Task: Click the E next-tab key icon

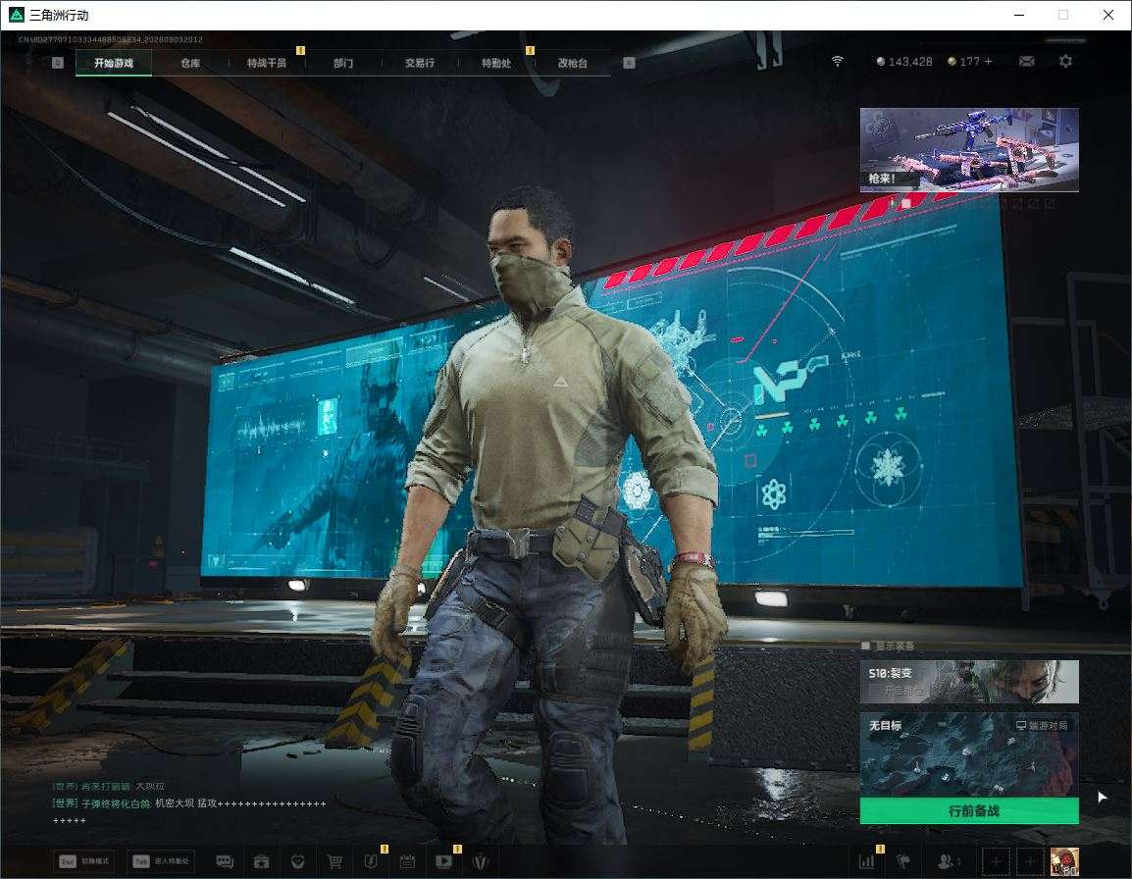Action: pos(629,63)
